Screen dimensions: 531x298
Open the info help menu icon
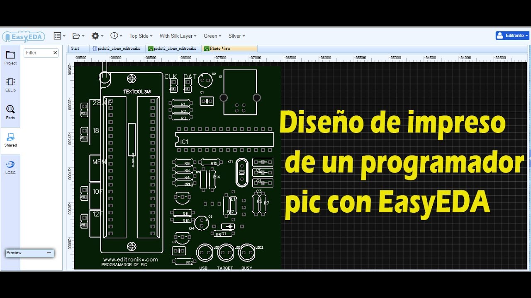[116, 36]
